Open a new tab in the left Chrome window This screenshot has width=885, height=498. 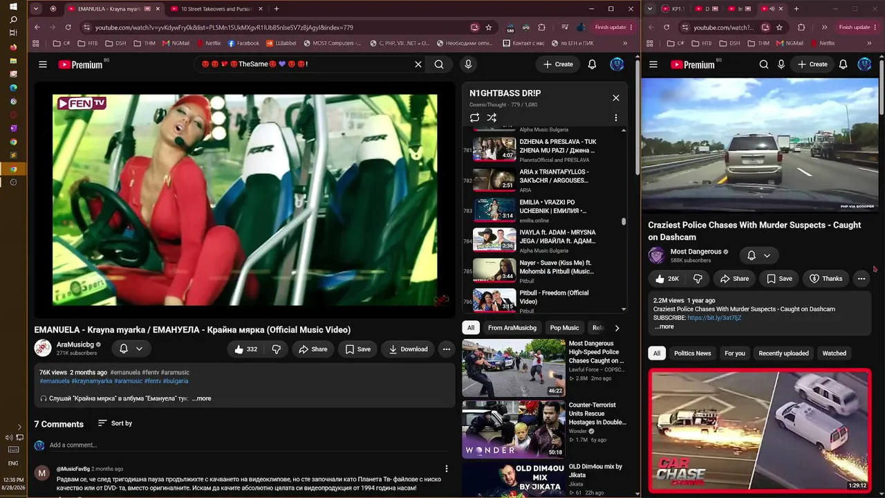pyautogui.click(x=277, y=9)
